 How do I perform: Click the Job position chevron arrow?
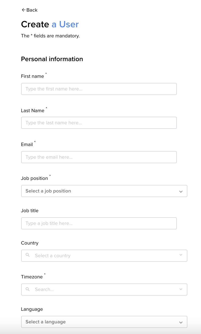pos(181,191)
